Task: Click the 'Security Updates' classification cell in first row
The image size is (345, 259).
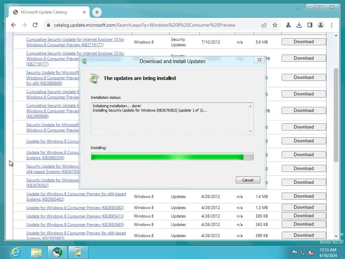Action: [179, 42]
